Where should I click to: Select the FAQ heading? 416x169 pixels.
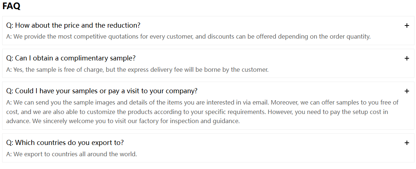click(x=11, y=6)
